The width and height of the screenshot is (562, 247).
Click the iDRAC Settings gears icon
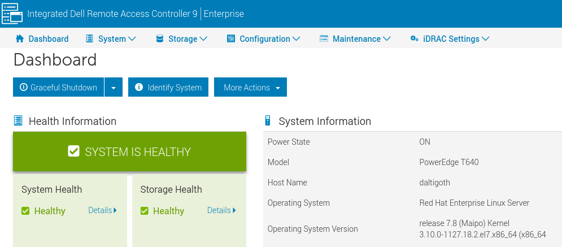(414, 39)
